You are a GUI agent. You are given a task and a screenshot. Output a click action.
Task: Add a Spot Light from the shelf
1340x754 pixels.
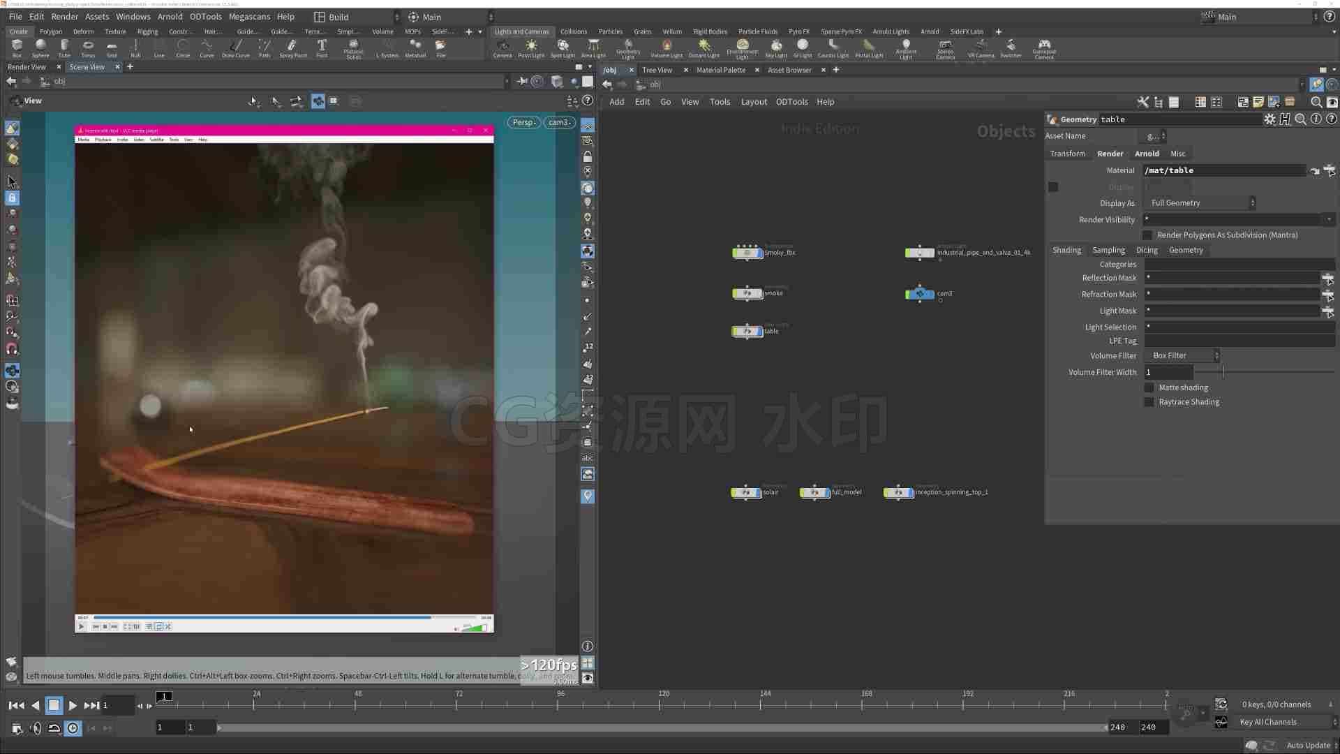tap(563, 48)
